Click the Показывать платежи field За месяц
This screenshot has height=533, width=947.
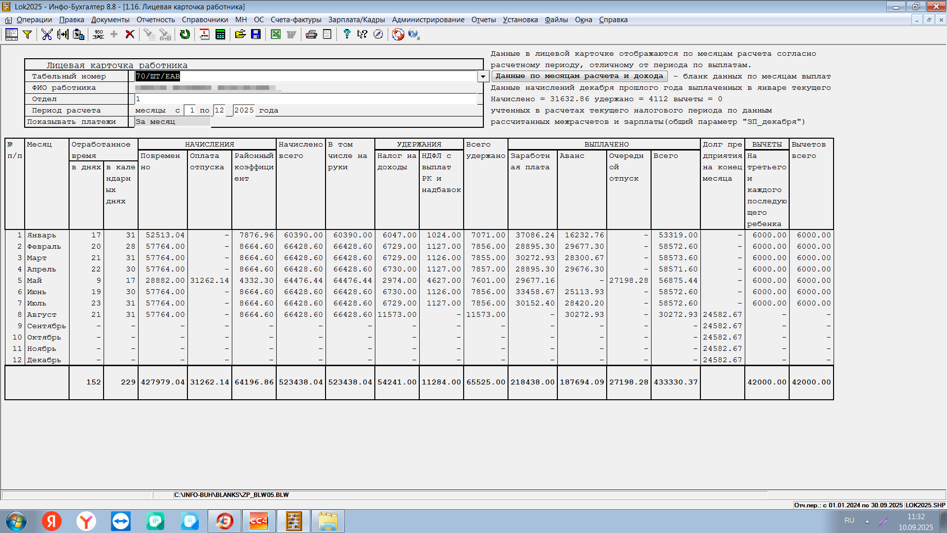click(x=172, y=122)
